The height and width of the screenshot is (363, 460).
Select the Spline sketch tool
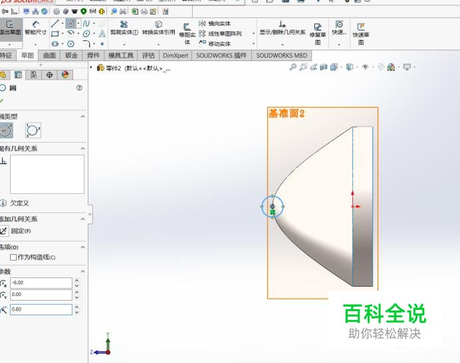point(86,23)
